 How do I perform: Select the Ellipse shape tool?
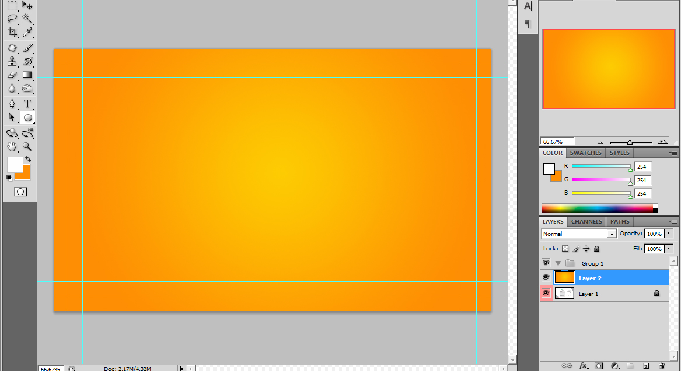tap(27, 118)
